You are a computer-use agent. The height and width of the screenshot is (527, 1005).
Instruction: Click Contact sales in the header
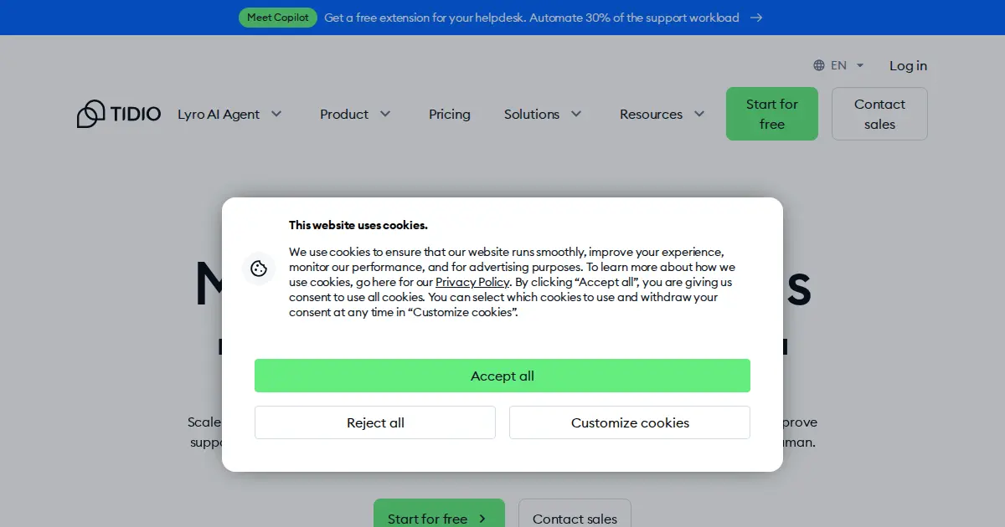coord(879,114)
